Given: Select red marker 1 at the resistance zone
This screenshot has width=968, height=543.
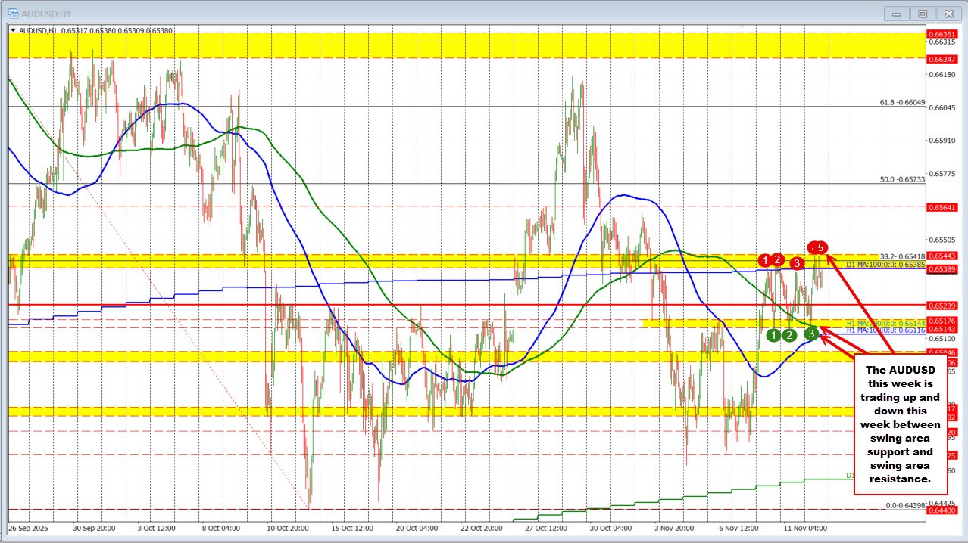Looking at the screenshot, I should 765,261.
